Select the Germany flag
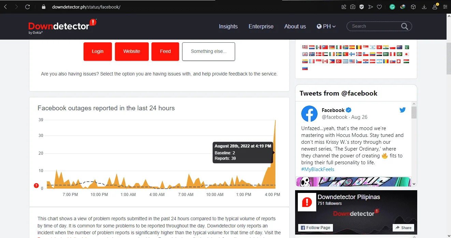Screen dimensions: 451x238 (x=332, y=47)
